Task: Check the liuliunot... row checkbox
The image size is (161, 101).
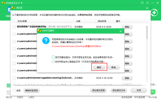Action: (x=14, y=78)
